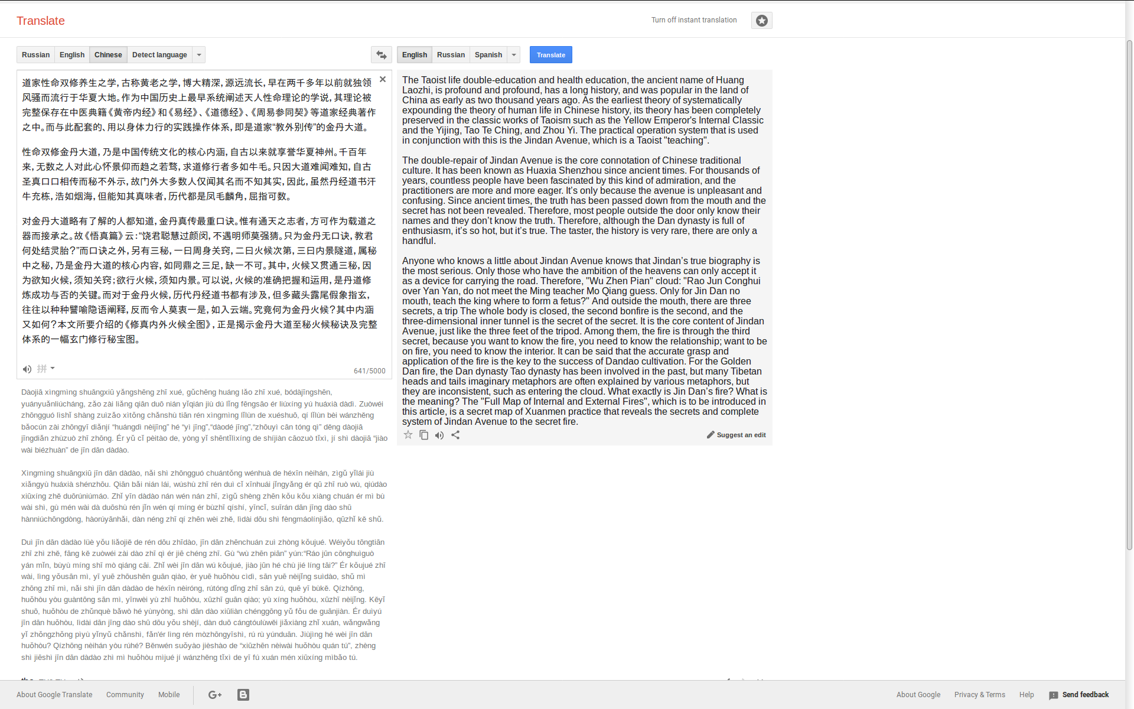Turn off instant translation link

pos(694,20)
